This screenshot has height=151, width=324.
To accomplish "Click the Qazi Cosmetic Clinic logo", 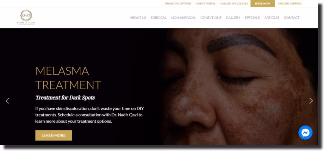I will coord(26,17).
